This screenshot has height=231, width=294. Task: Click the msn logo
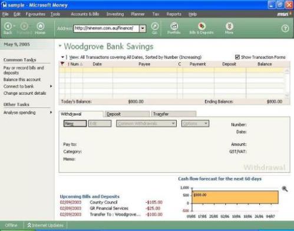283,14
